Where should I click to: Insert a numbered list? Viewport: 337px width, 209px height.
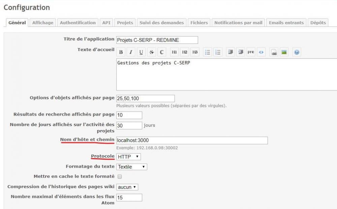pos(218,52)
